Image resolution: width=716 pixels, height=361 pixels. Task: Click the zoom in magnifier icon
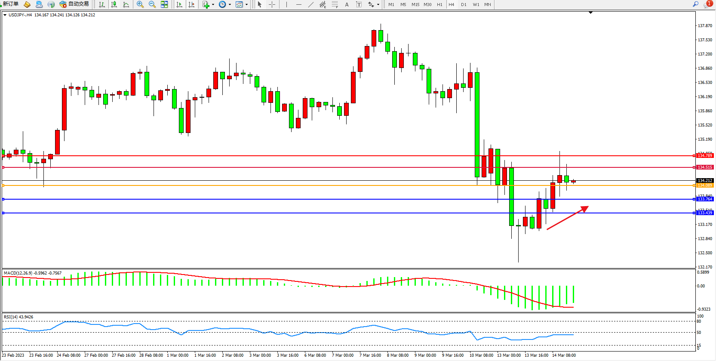(140, 4)
